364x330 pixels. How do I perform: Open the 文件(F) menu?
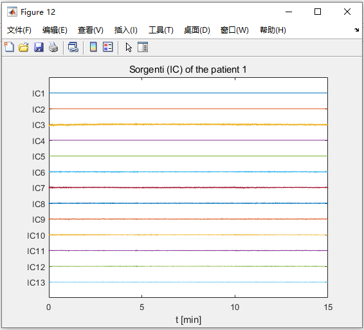point(19,30)
